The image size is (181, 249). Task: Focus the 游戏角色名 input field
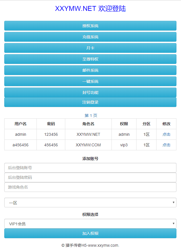pos(90,187)
